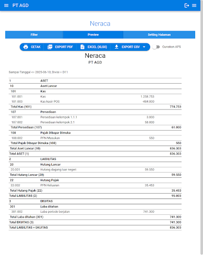Click the ASET section header
203x271 pixels.
[x=95, y=80]
